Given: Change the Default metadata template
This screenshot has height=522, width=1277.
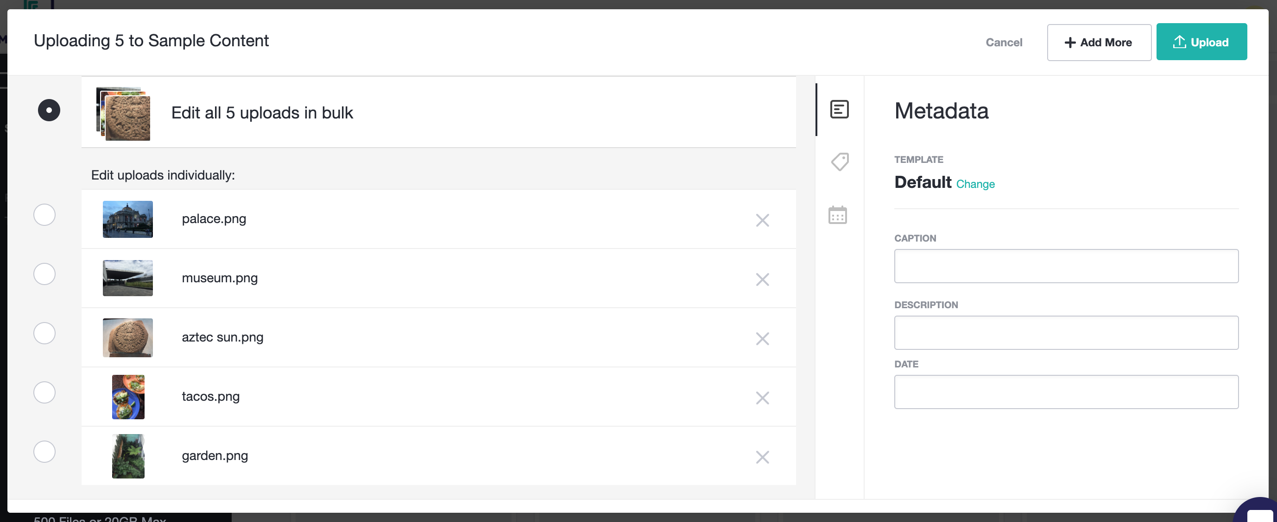Looking at the screenshot, I should click(975, 184).
